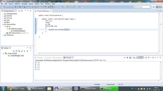Open Display Selected Console dropdown
163x91 pixels.
pyautogui.click(x=151, y=58)
